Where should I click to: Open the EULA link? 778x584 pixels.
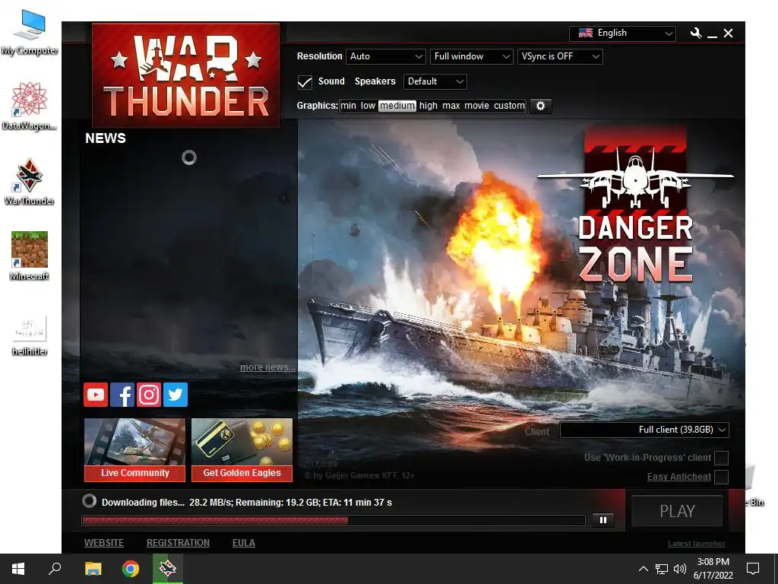pos(244,543)
